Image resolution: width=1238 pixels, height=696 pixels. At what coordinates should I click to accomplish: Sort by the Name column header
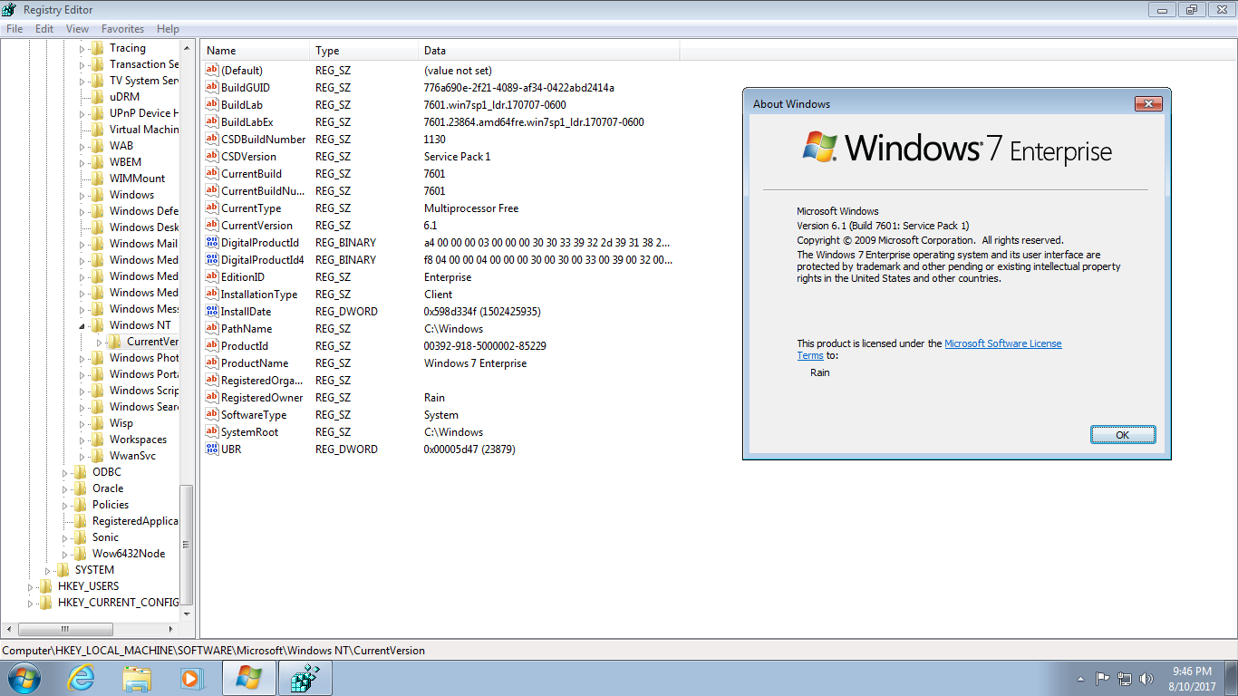coord(256,51)
